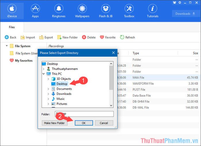Sort the list by Size column
The image size is (201, 146).
pyautogui.click(x=195, y=53)
